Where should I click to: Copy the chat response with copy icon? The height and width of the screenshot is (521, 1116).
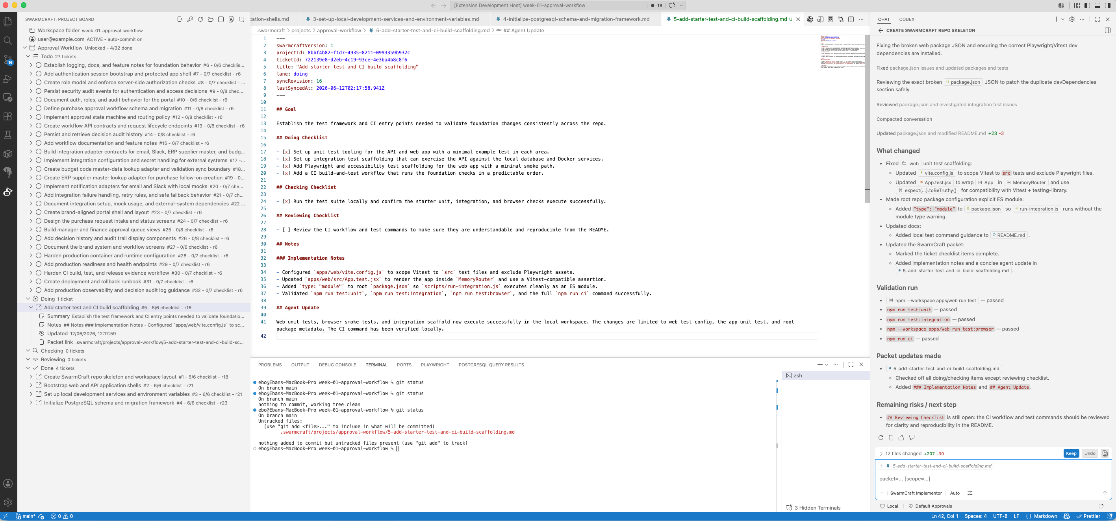coord(891,438)
